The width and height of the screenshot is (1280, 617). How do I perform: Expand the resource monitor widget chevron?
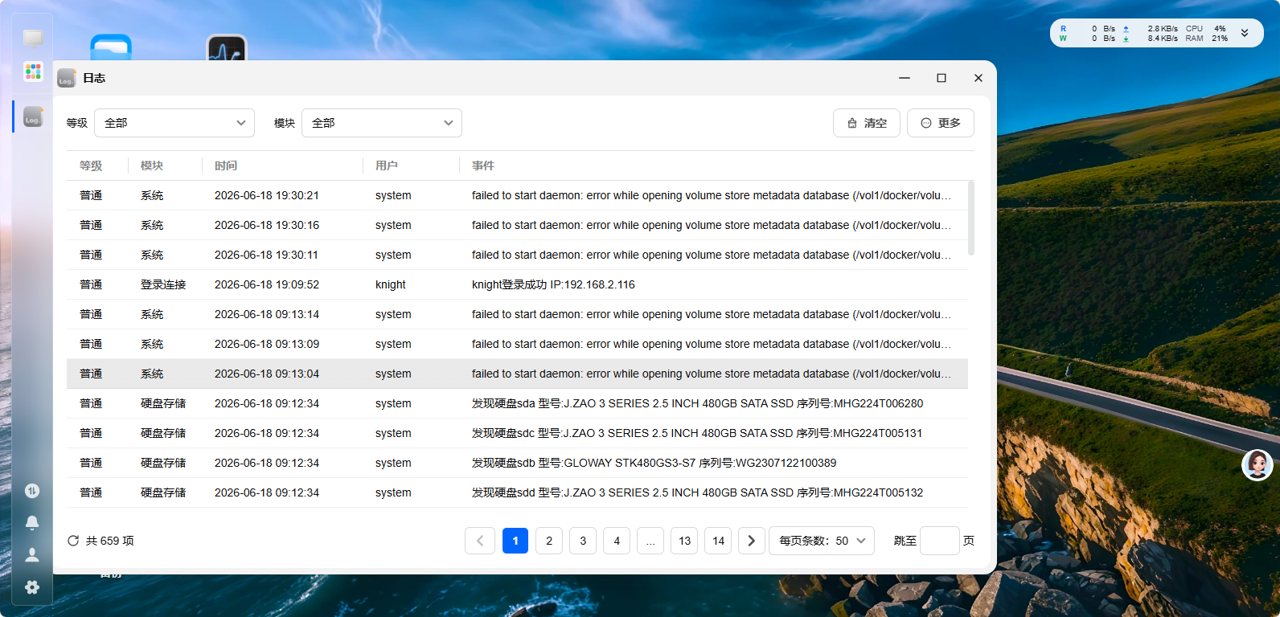(1245, 33)
